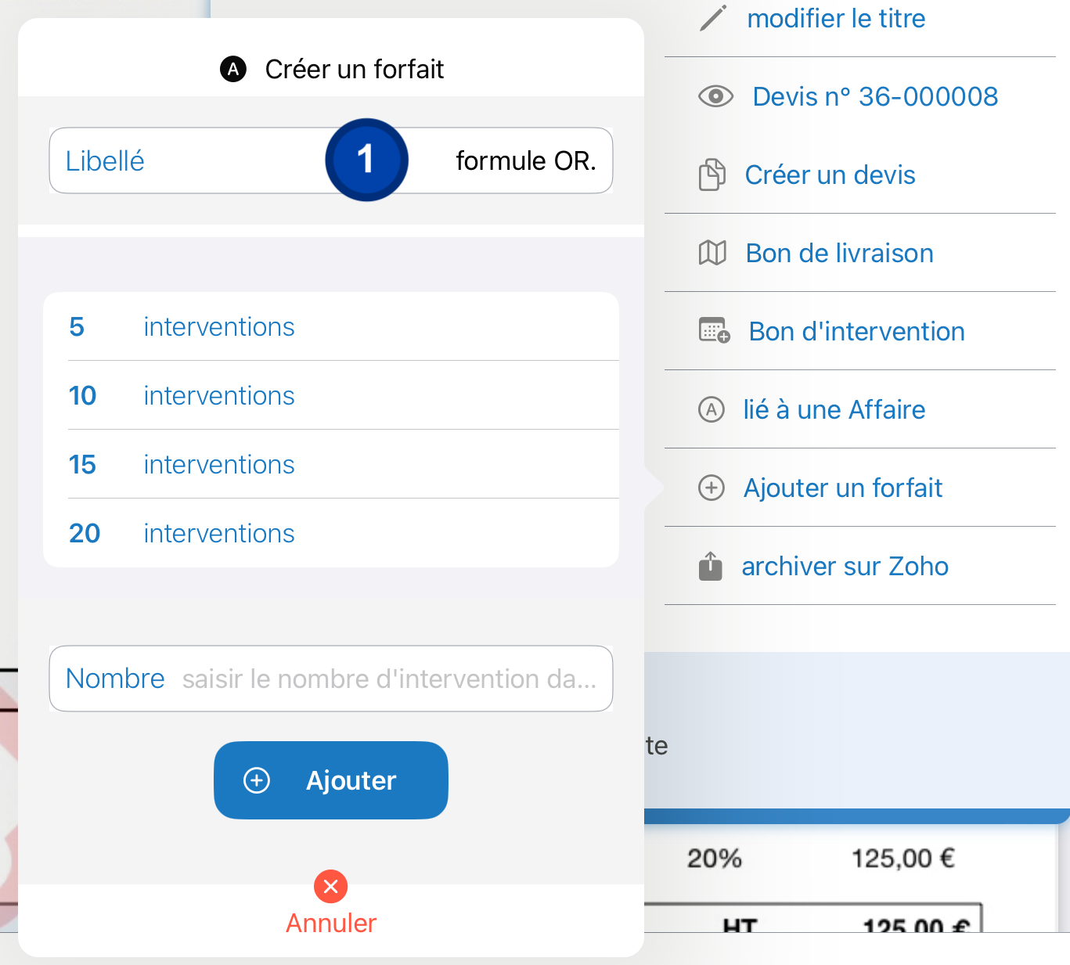Image resolution: width=1070 pixels, height=965 pixels.
Task: Click the eye icon beside Devis n° 36-000008
Action: (715, 96)
